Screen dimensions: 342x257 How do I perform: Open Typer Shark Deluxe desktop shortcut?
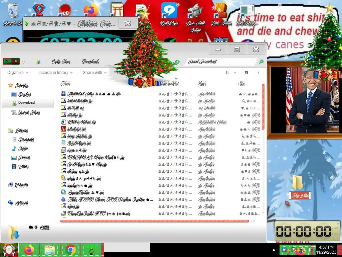pyautogui.click(x=195, y=17)
